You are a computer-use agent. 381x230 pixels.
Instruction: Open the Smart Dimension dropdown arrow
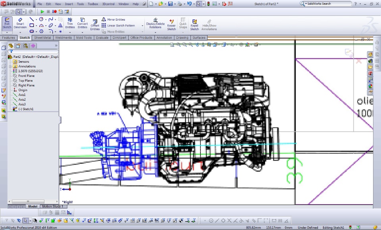[x=20, y=32]
